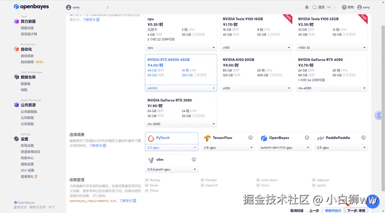Click the openbayes logo
385x213 pixels.
coord(31,7)
